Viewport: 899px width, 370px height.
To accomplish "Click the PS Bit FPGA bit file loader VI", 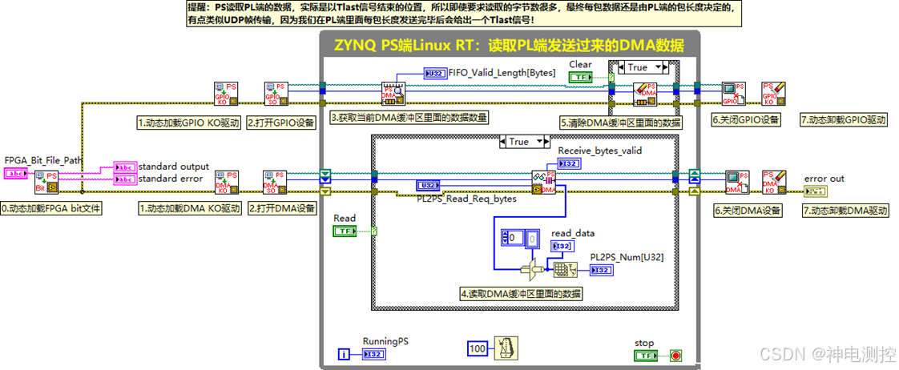I will pyautogui.click(x=46, y=181).
